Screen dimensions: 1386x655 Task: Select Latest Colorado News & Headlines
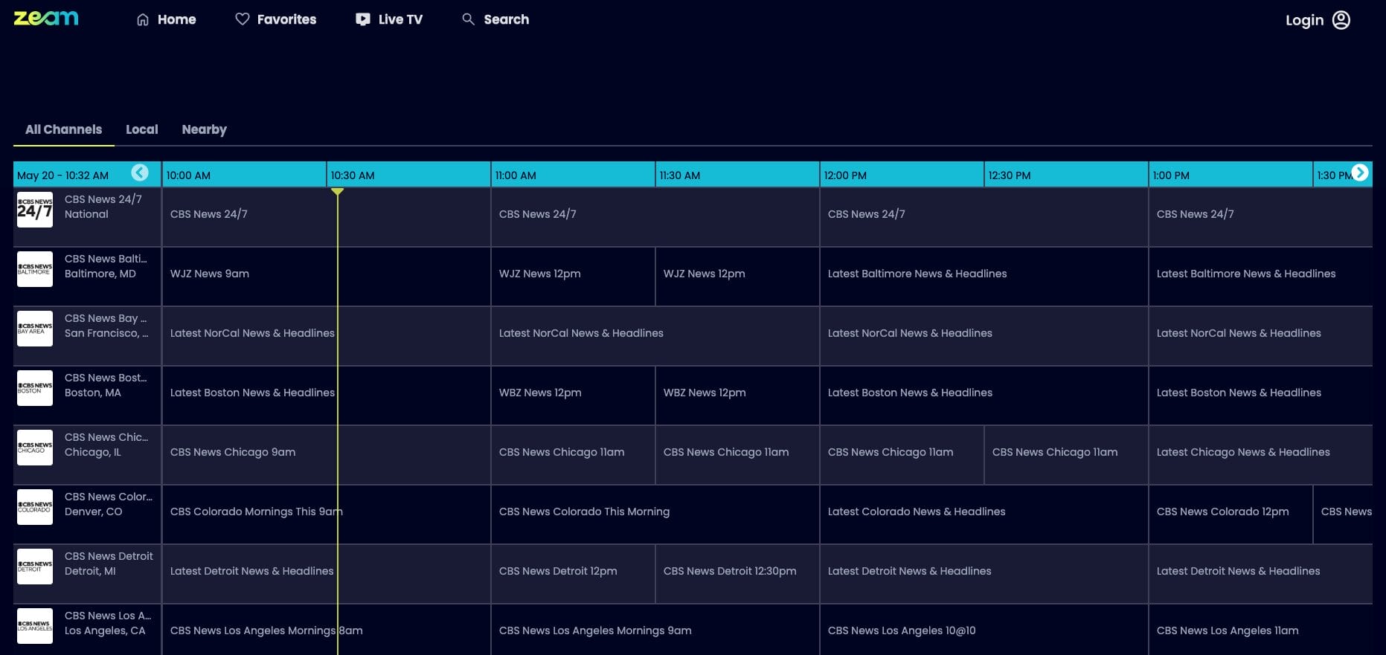tap(984, 514)
